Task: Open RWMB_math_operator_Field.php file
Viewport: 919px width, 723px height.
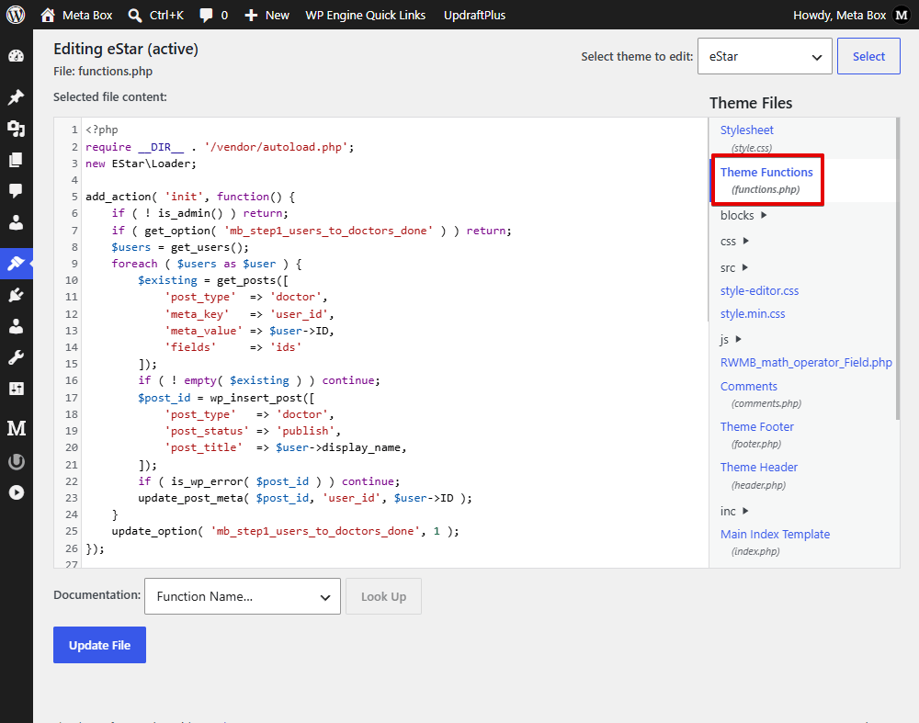Action: coord(807,362)
